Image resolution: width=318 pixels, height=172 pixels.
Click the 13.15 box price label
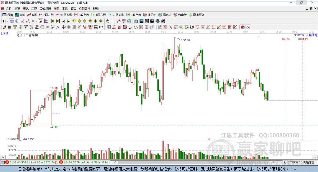click(x=54, y=88)
